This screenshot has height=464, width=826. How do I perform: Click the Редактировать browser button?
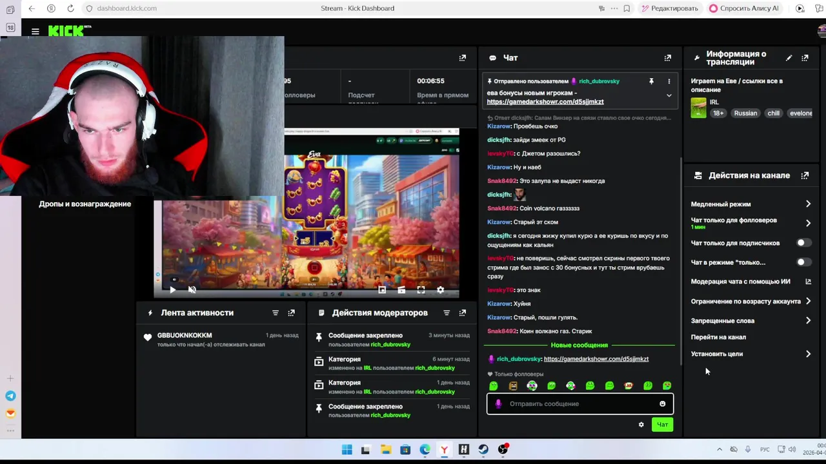[x=670, y=8]
